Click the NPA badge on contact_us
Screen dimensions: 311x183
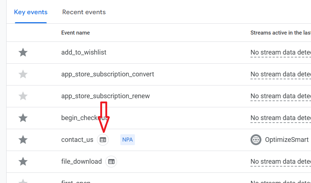[x=128, y=140]
